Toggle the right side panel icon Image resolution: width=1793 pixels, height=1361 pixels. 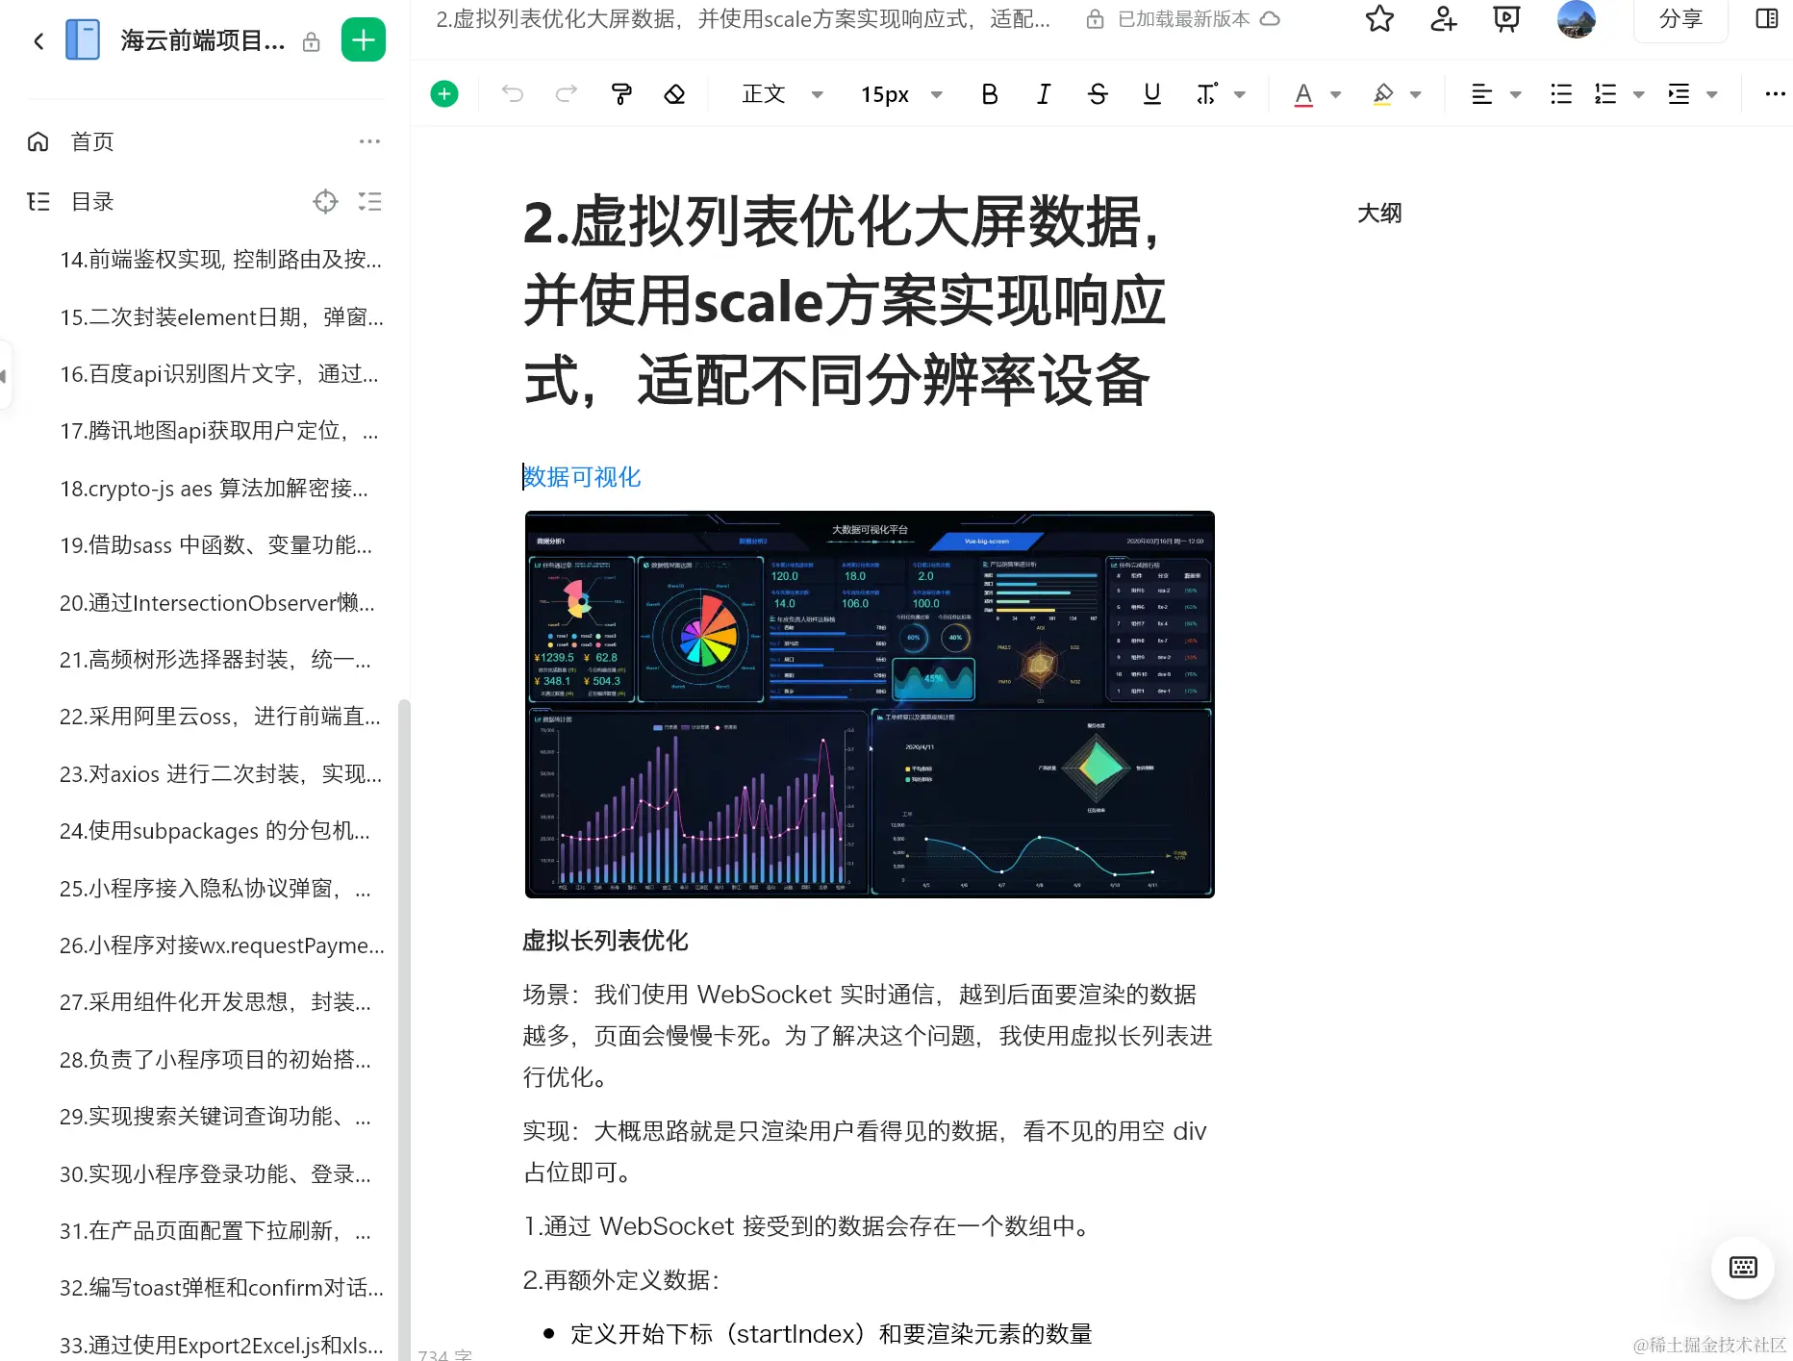point(1767,18)
